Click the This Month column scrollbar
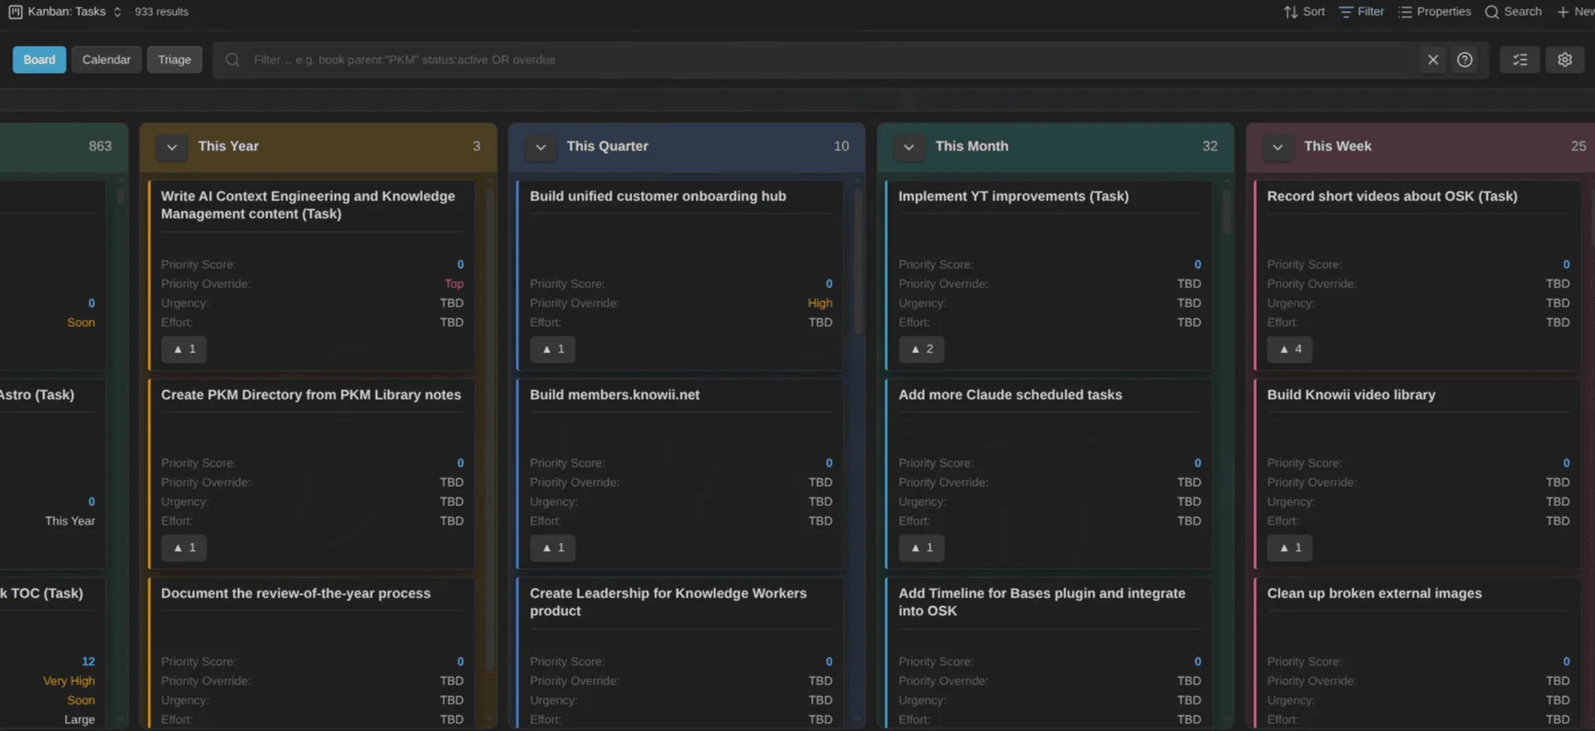The height and width of the screenshot is (731, 1595). coord(1227,211)
